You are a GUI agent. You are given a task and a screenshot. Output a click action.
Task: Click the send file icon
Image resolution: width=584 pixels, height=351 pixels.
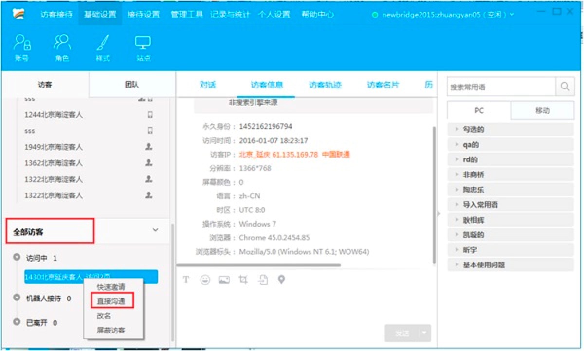coord(263,280)
